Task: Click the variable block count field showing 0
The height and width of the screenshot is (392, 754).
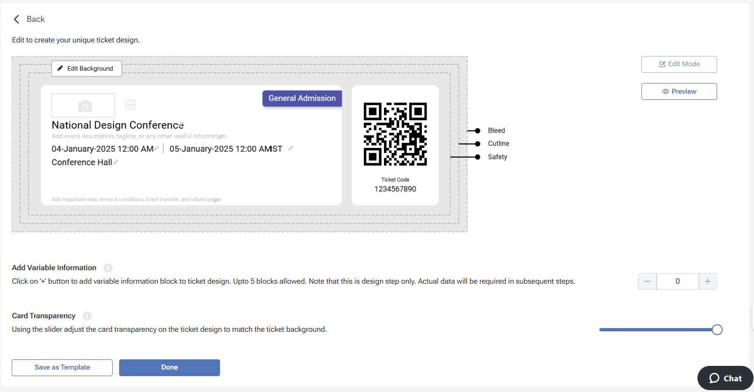Action: [678, 281]
